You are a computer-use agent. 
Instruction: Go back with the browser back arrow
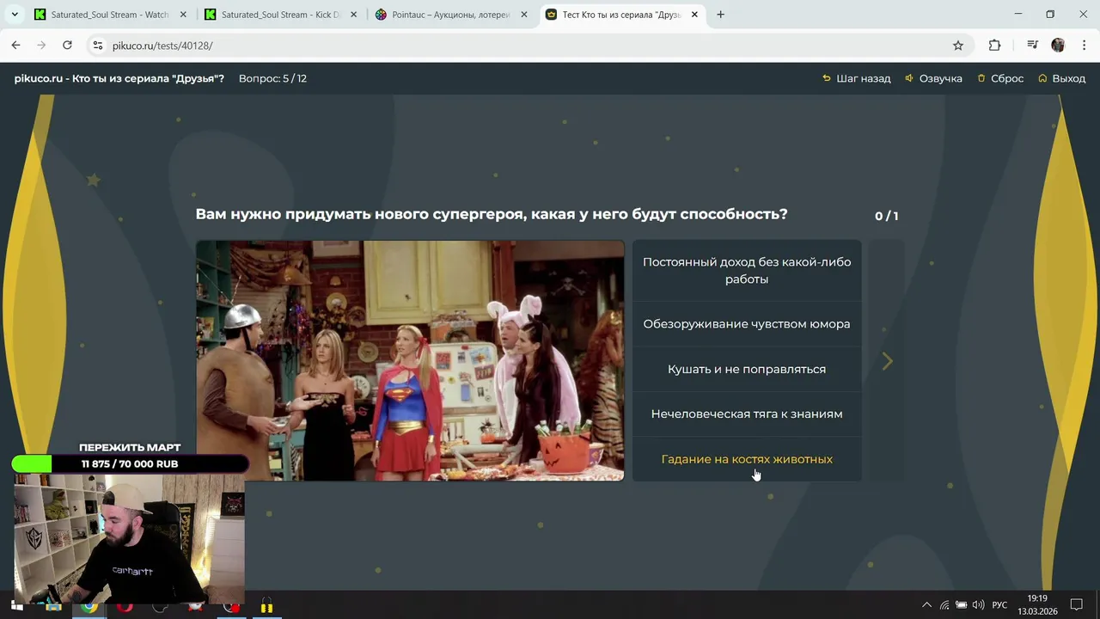15,46
